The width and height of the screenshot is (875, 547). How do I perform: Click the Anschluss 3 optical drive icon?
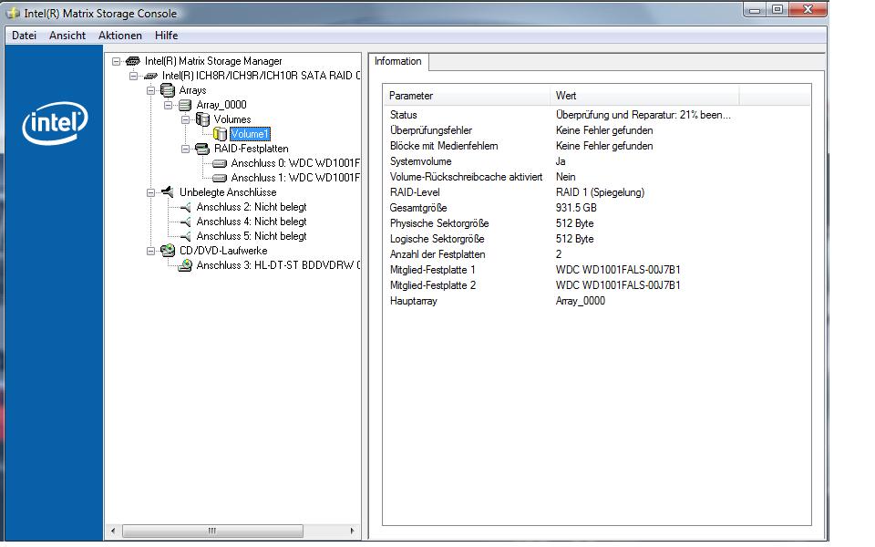point(185,265)
